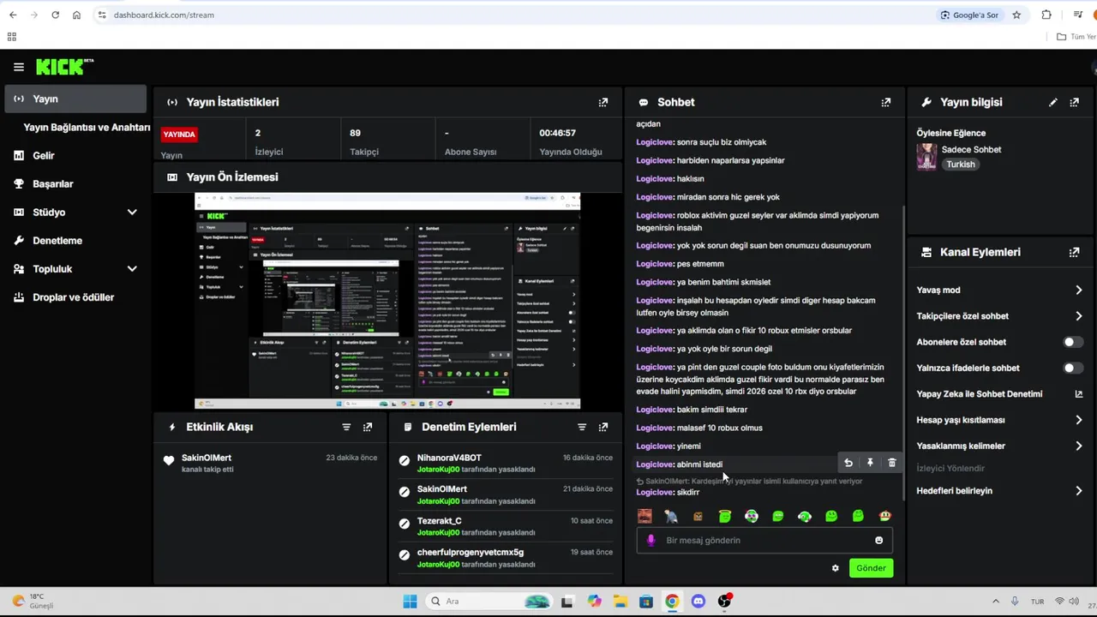Viewport: 1097px width, 617px height.
Task: Click the green Gönder button
Action: (871, 568)
